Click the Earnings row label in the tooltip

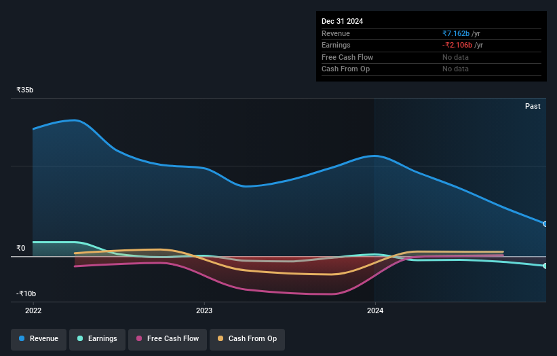(x=336, y=45)
